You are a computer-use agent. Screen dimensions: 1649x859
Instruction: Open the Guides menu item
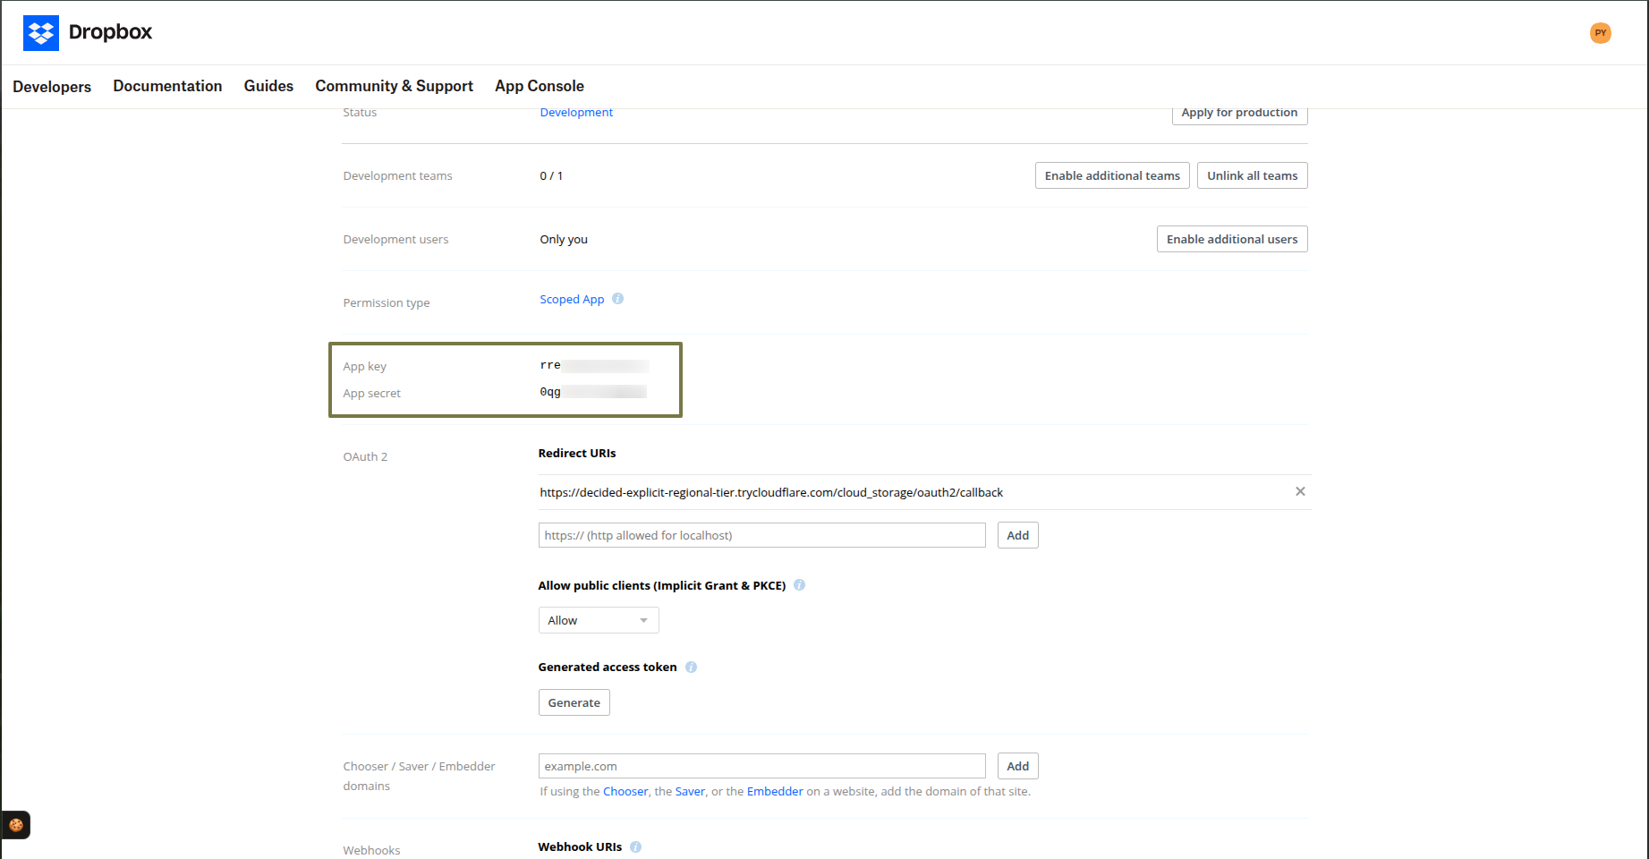pos(268,86)
